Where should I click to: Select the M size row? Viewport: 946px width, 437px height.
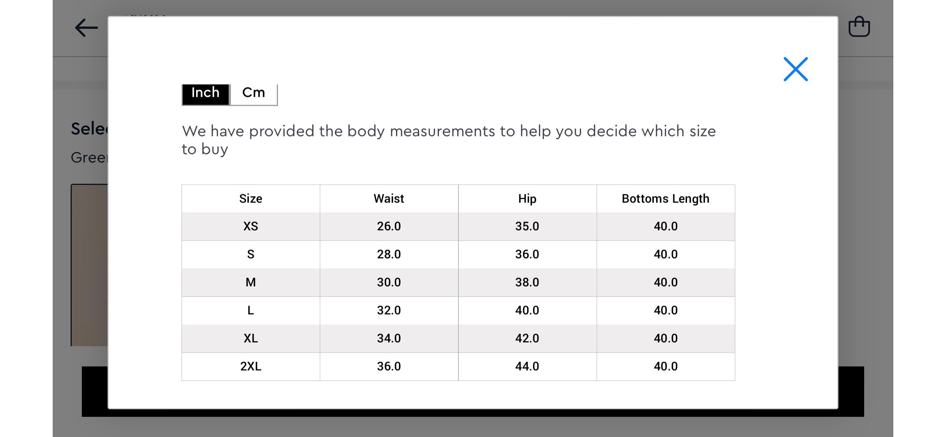coord(458,282)
